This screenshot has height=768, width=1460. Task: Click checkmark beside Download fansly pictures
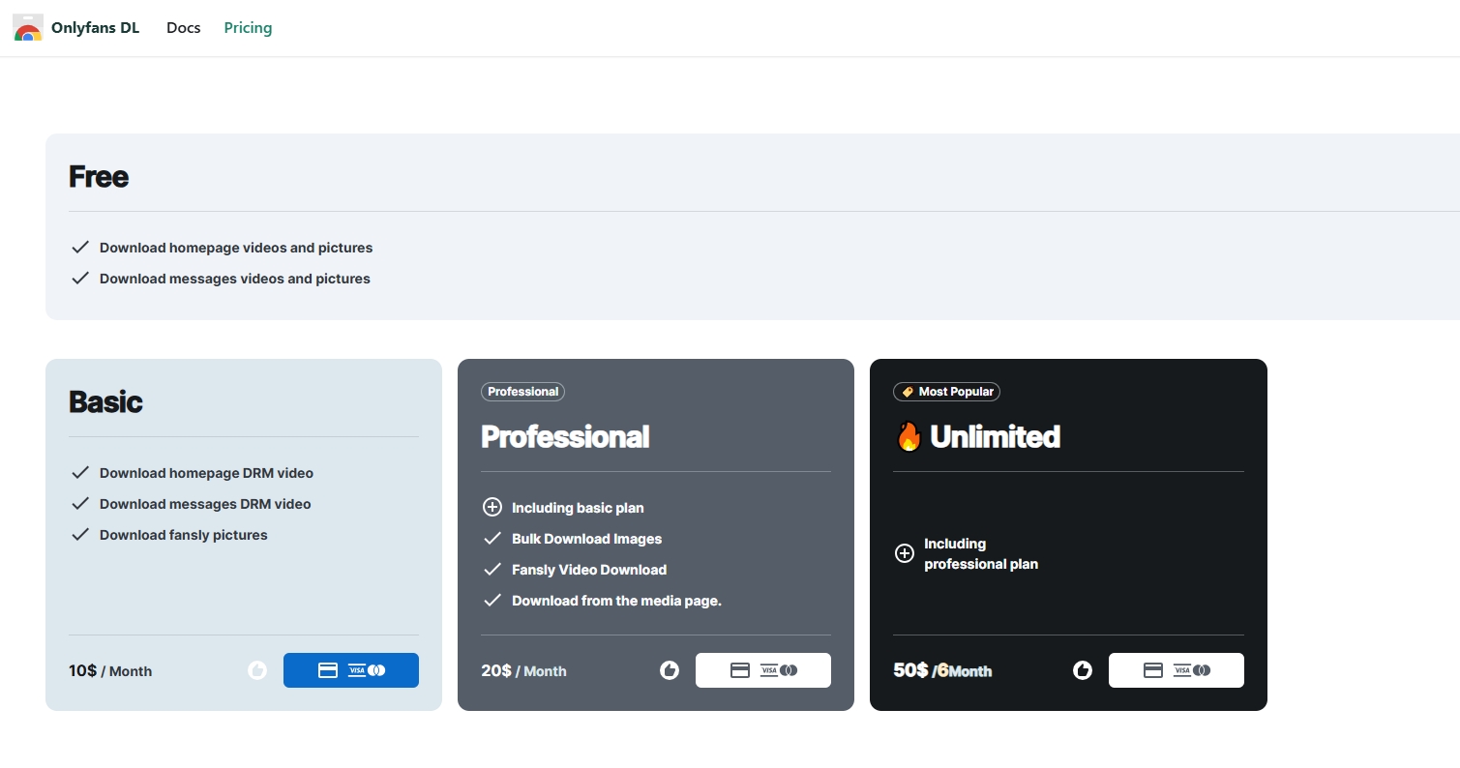(80, 535)
